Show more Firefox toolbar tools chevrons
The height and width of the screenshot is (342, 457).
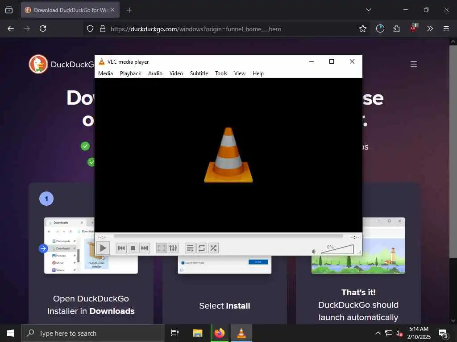click(x=430, y=28)
